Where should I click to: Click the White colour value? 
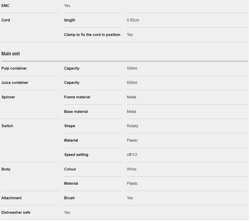[132, 169]
